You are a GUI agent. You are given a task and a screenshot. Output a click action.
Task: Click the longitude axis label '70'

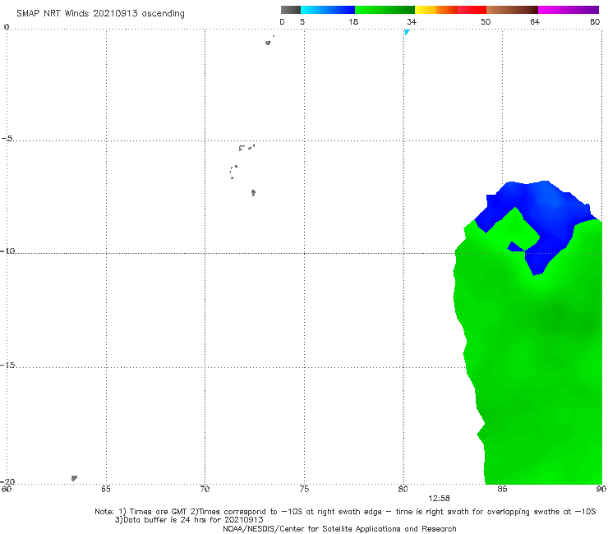click(205, 489)
